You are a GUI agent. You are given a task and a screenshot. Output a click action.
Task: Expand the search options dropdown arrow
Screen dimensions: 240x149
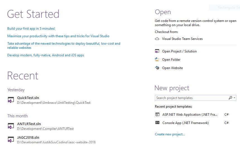click(x=234, y=98)
